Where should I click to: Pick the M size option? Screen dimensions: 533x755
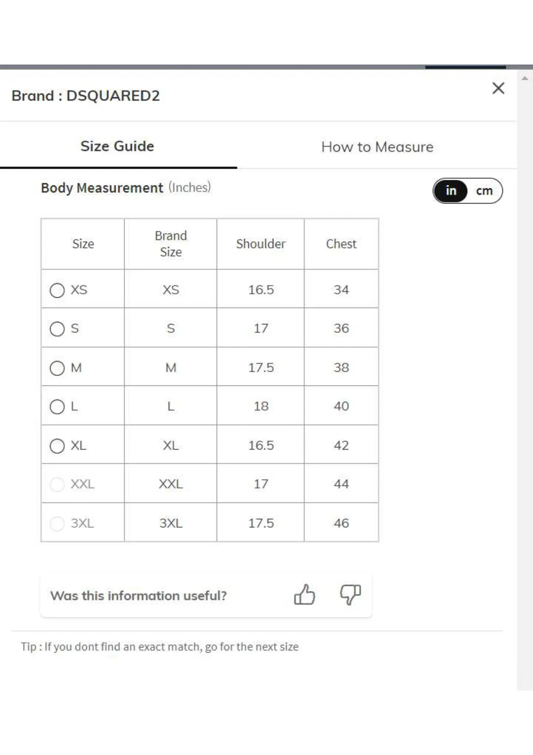[57, 368]
